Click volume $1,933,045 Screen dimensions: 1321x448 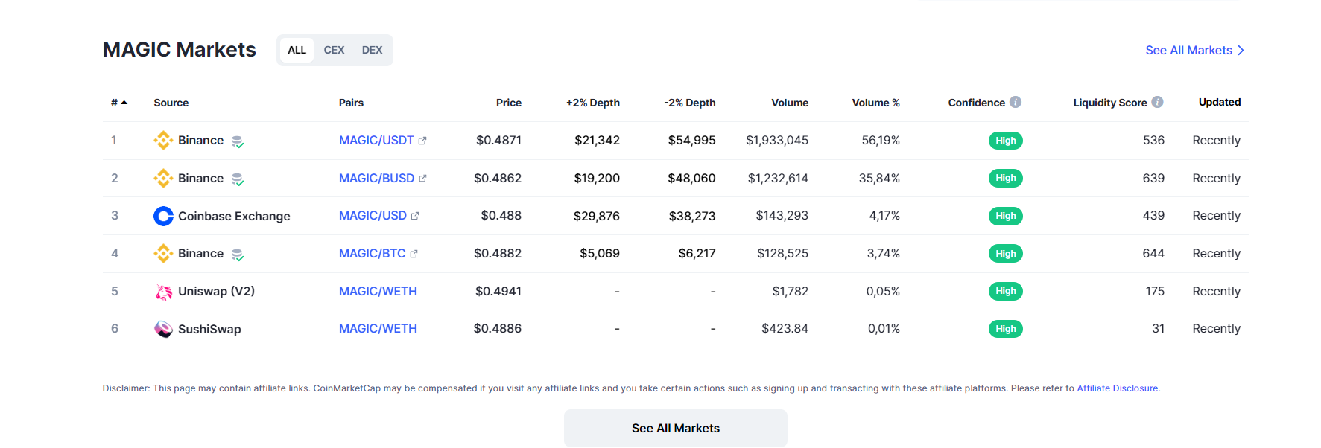pyautogui.click(x=777, y=140)
